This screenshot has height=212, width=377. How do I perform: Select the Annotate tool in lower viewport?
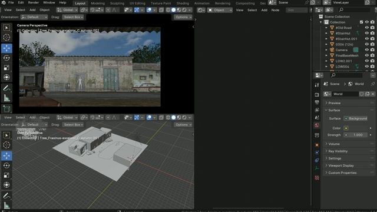tap(6, 196)
